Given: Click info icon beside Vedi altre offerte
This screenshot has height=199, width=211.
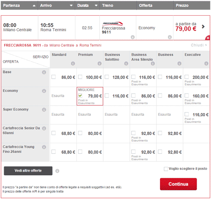Looking at the screenshot, I should pyautogui.click(x=57, y=171).
